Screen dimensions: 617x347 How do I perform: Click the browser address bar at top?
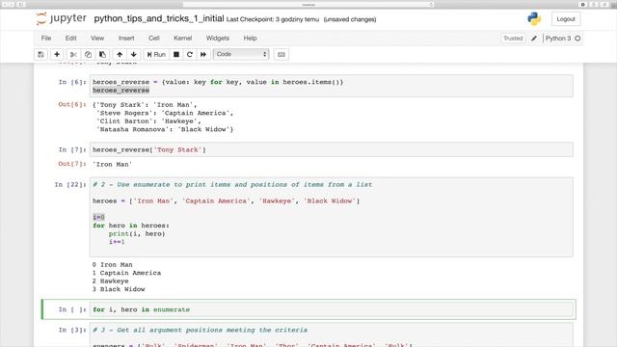click(x=308, y=4)
